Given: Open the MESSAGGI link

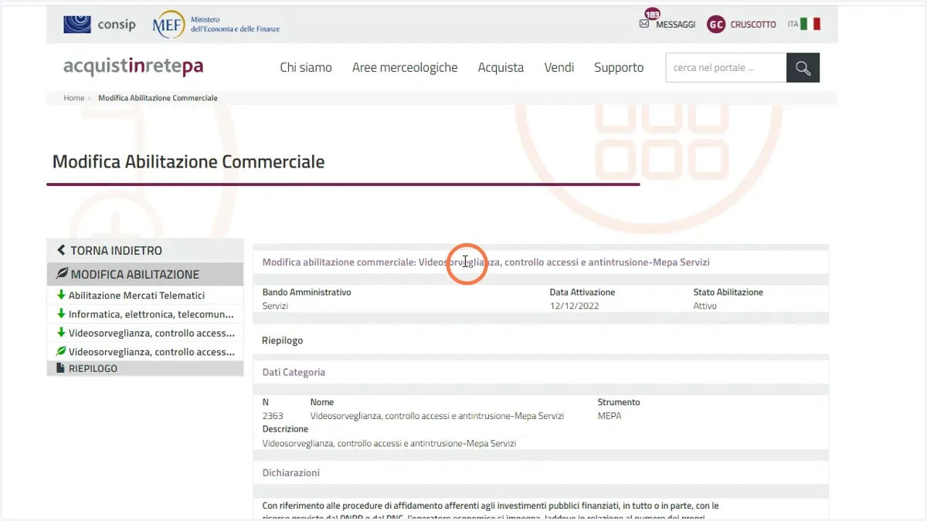Looking at the screenshot, I should [x=675, y=25].
